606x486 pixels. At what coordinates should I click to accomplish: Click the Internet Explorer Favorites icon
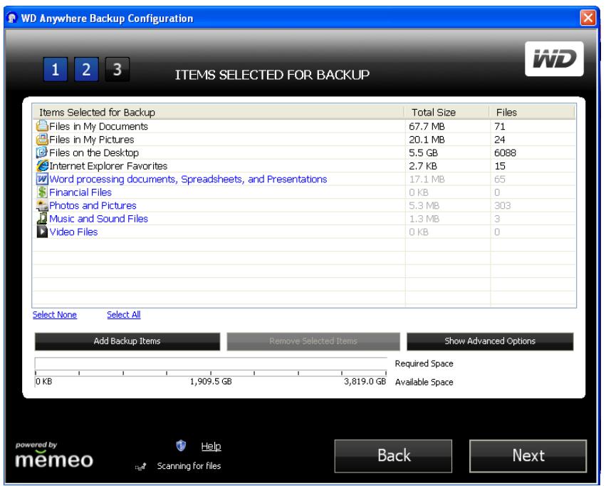click(42, 165)
